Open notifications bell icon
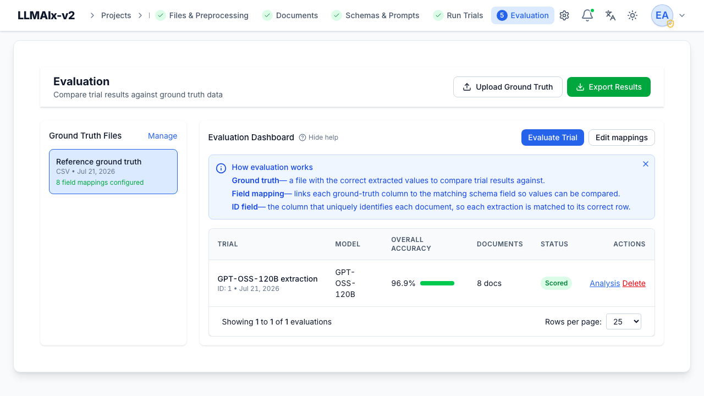This screenshot has height=396, width=704. [587, 15]
